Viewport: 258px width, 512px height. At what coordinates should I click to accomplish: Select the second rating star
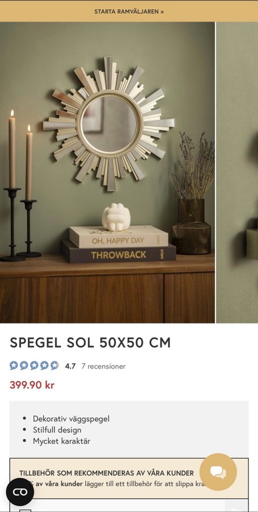click(x=24, y=365)
